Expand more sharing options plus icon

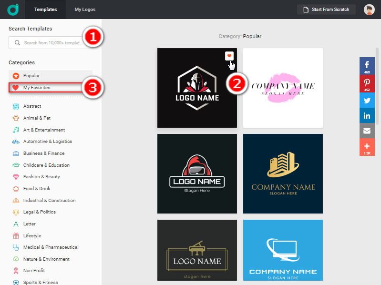pyautogui.click(x=367, y=147)
